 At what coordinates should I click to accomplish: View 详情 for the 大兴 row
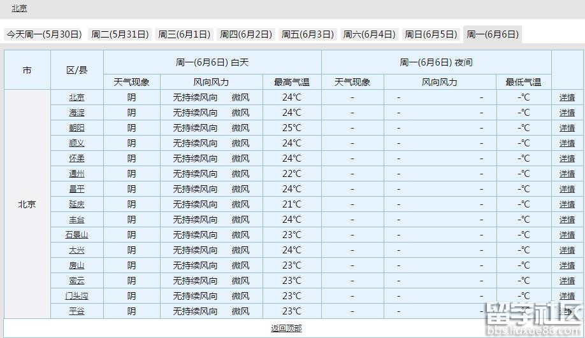[x=567, y=250]
